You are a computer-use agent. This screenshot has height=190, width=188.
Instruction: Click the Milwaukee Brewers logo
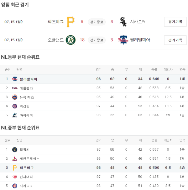[x=14, y=150]
